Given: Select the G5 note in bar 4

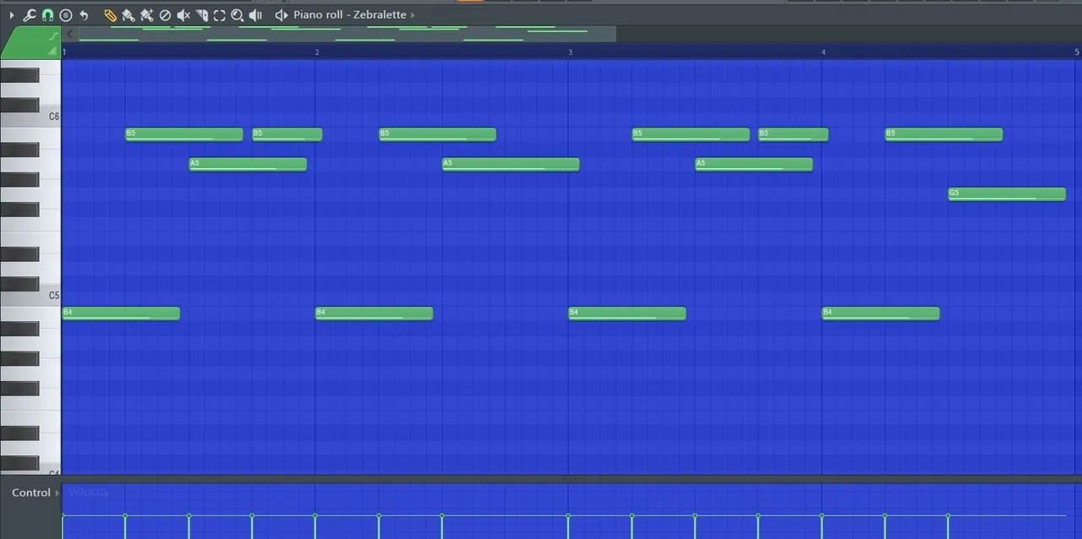Looking at the screenshot, I should click(1007, 194).
